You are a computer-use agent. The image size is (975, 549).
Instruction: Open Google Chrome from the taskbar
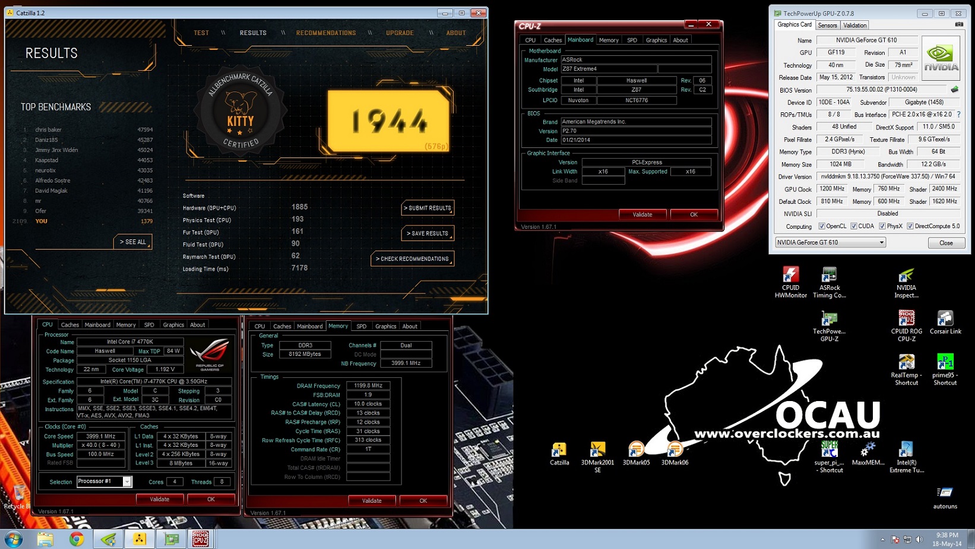coord(77,539)
